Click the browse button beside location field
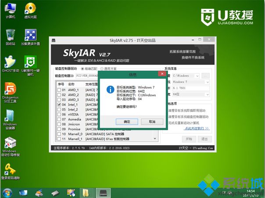This screenshot has height=198, width=265. pos(205,76)
